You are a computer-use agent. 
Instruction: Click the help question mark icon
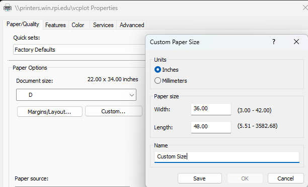click(x=274, y=42)
